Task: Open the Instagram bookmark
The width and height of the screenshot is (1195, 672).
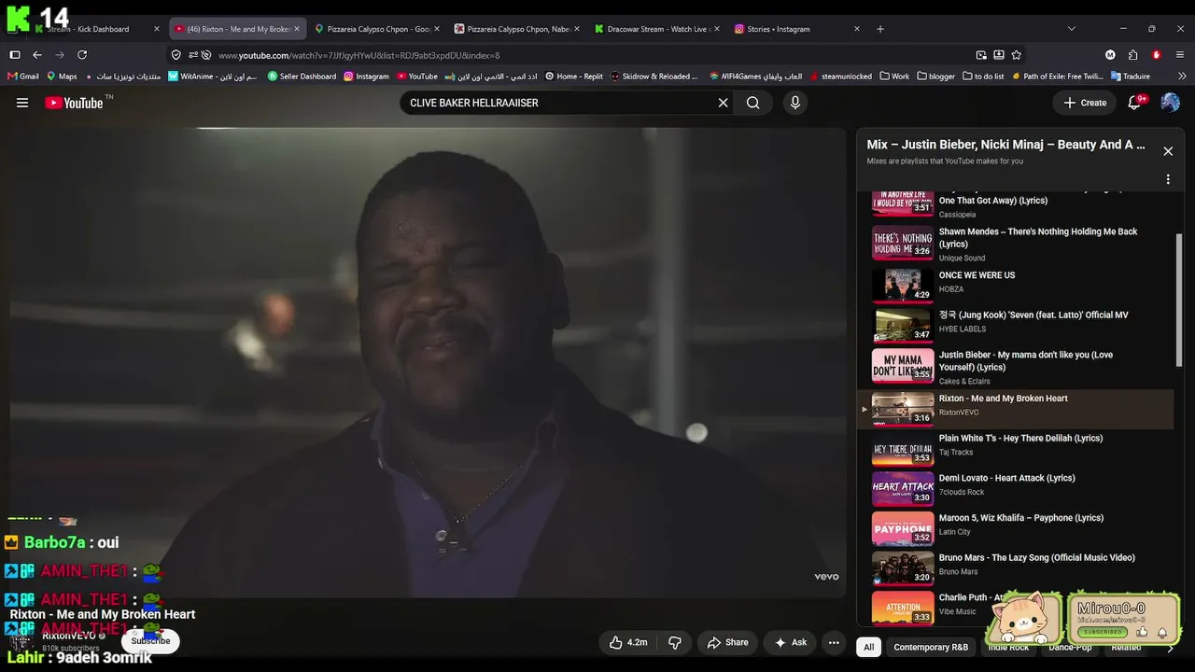Action: point(366,77)
